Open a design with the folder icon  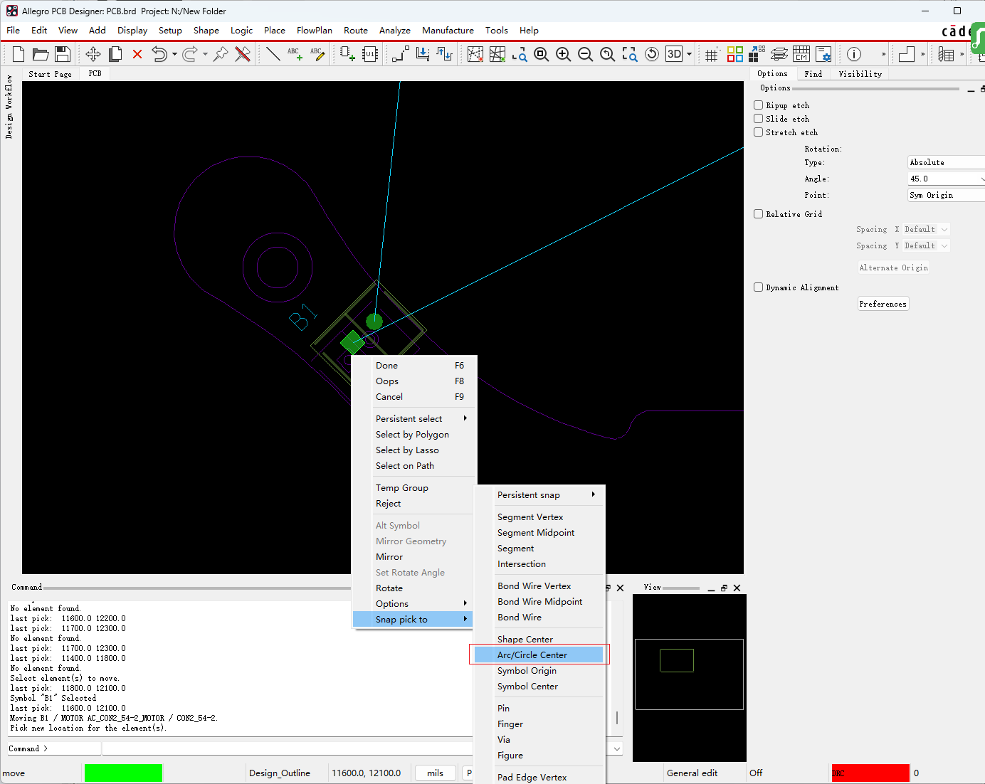41,54
